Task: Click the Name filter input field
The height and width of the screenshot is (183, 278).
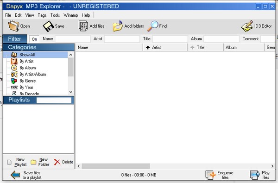Action: pyautogui.click(x=73, y=39)
